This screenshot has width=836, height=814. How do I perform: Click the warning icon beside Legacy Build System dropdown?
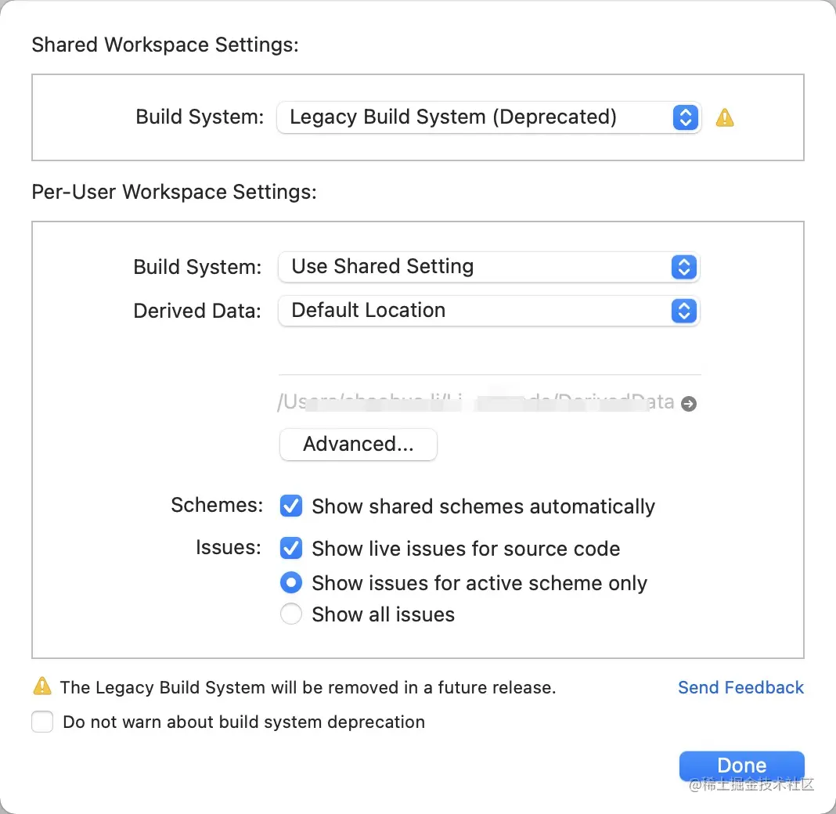(x=725, y=118)
